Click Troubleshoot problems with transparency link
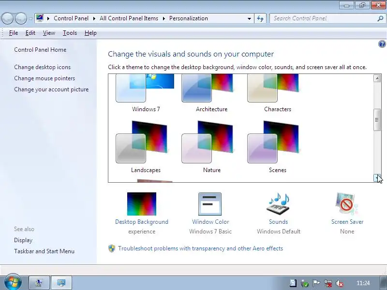Viewport: 387px width, 290px height. (200, 248)
